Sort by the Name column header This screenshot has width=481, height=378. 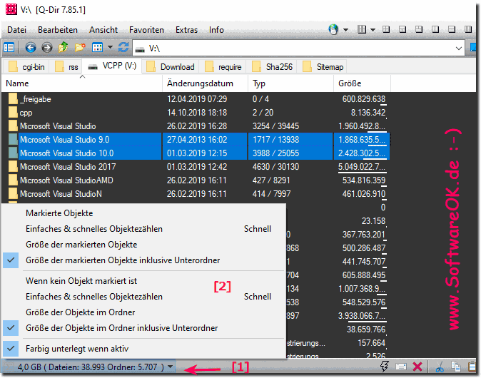[81, 83]
